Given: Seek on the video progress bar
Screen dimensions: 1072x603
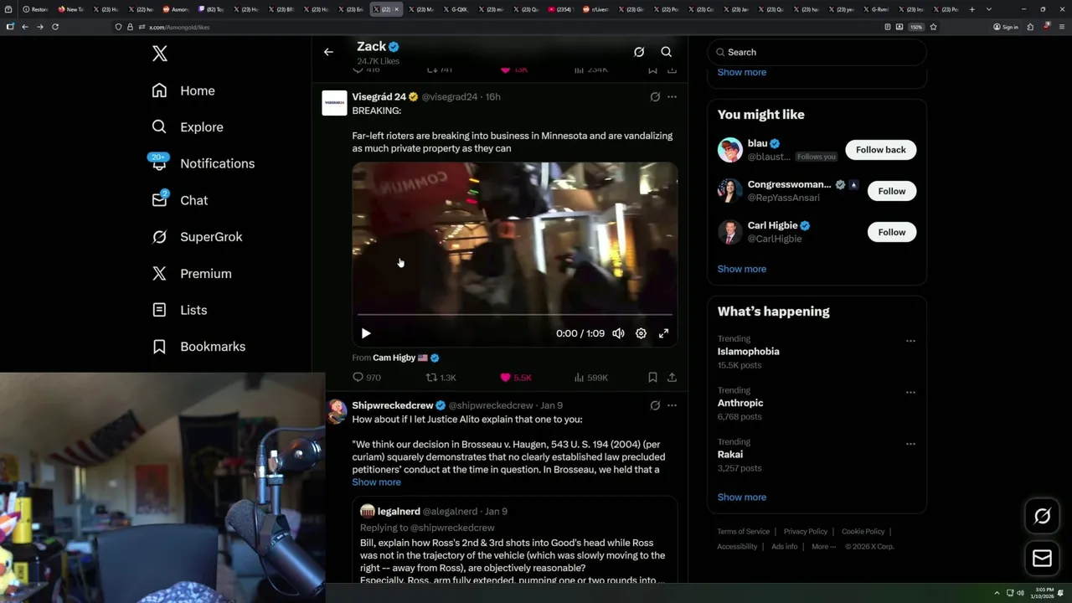Looking at the screenshot, I should [x=514, y=315].
